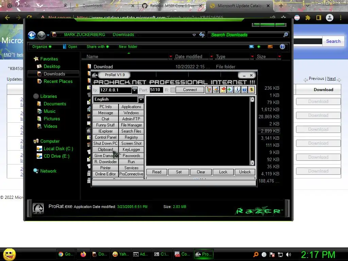Screen dimensions: 348x261
Task: Click the Passwords button in ProRat
Action: (131, 156)
